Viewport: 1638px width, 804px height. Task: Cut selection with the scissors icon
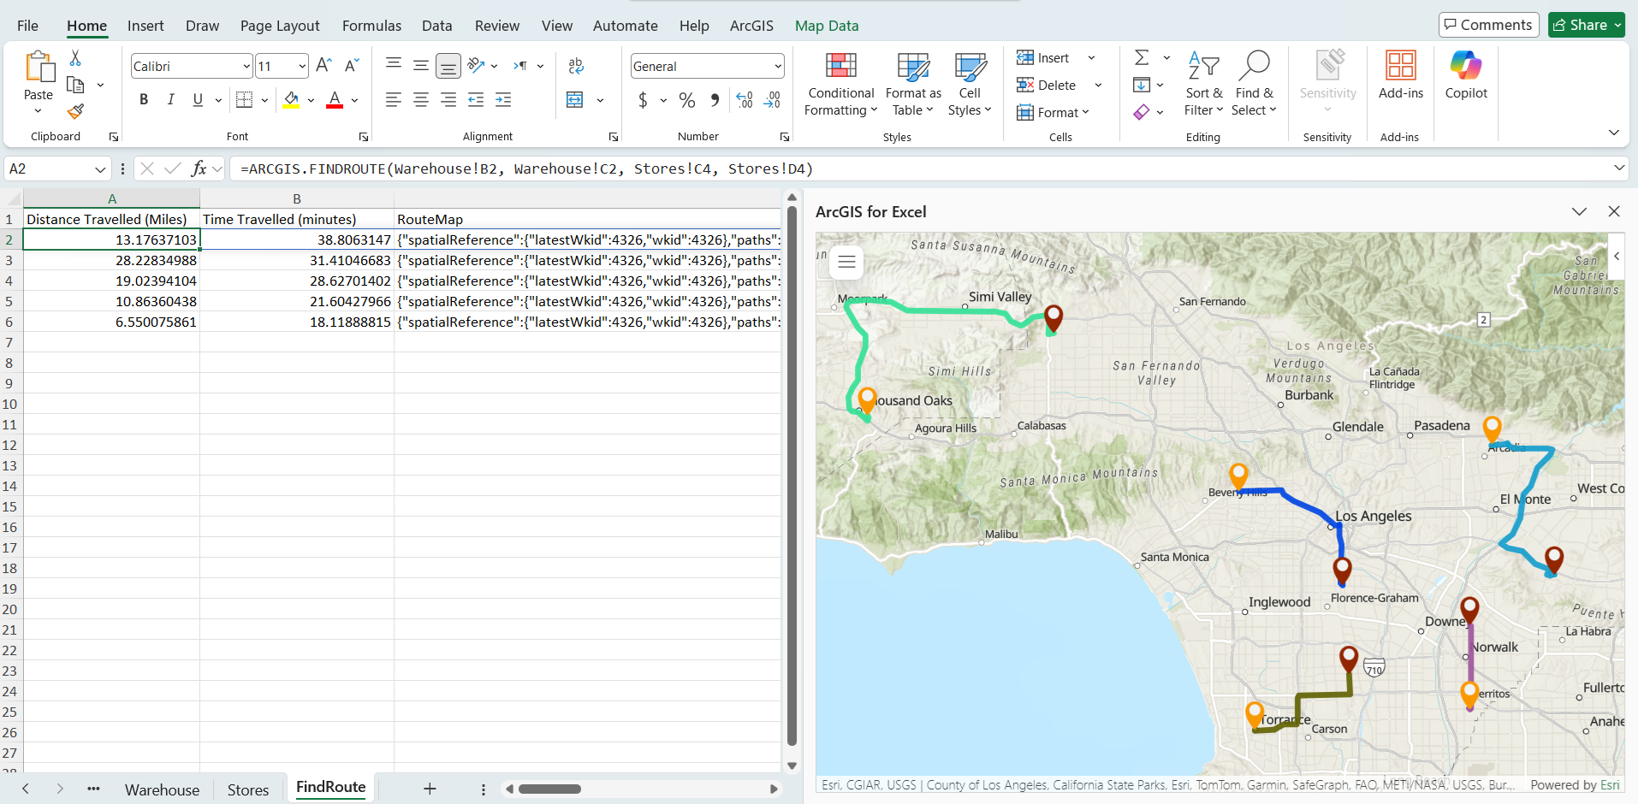click(75, 58)
